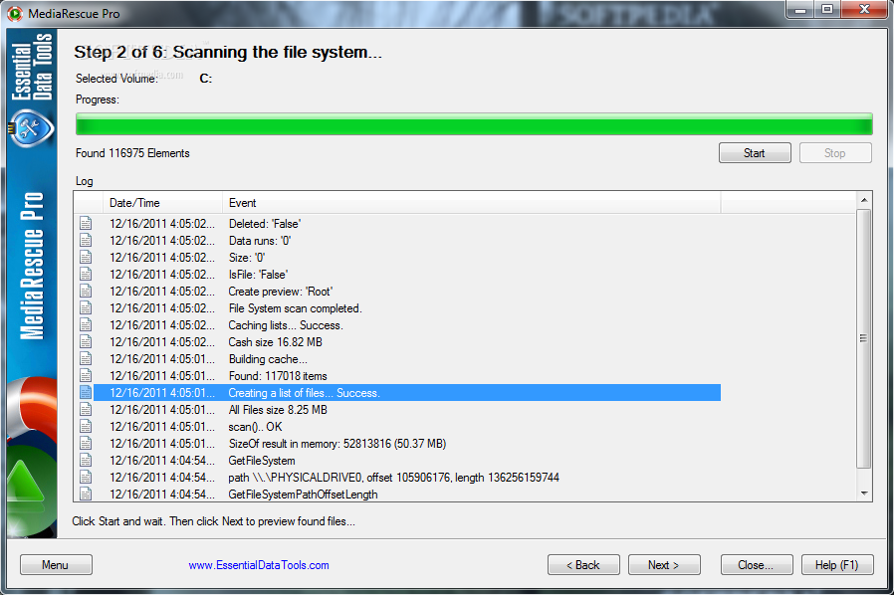Click the MediaRescue Pro title bar app icon
The width and height of the screenshot is (894, 595).
pyautogui.click(x=15, y=13)
